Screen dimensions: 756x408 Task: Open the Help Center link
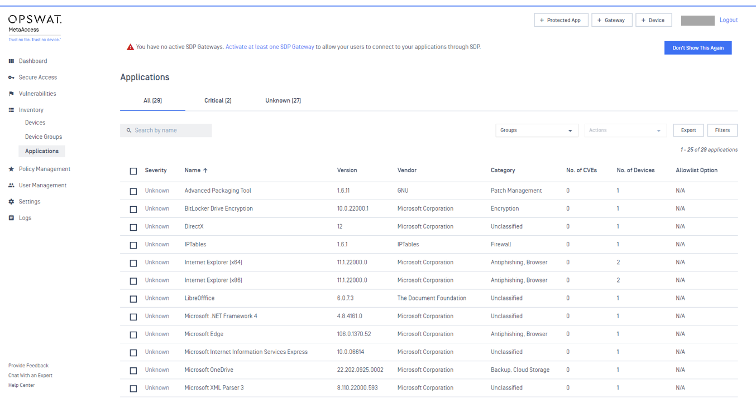click(21, 385)
